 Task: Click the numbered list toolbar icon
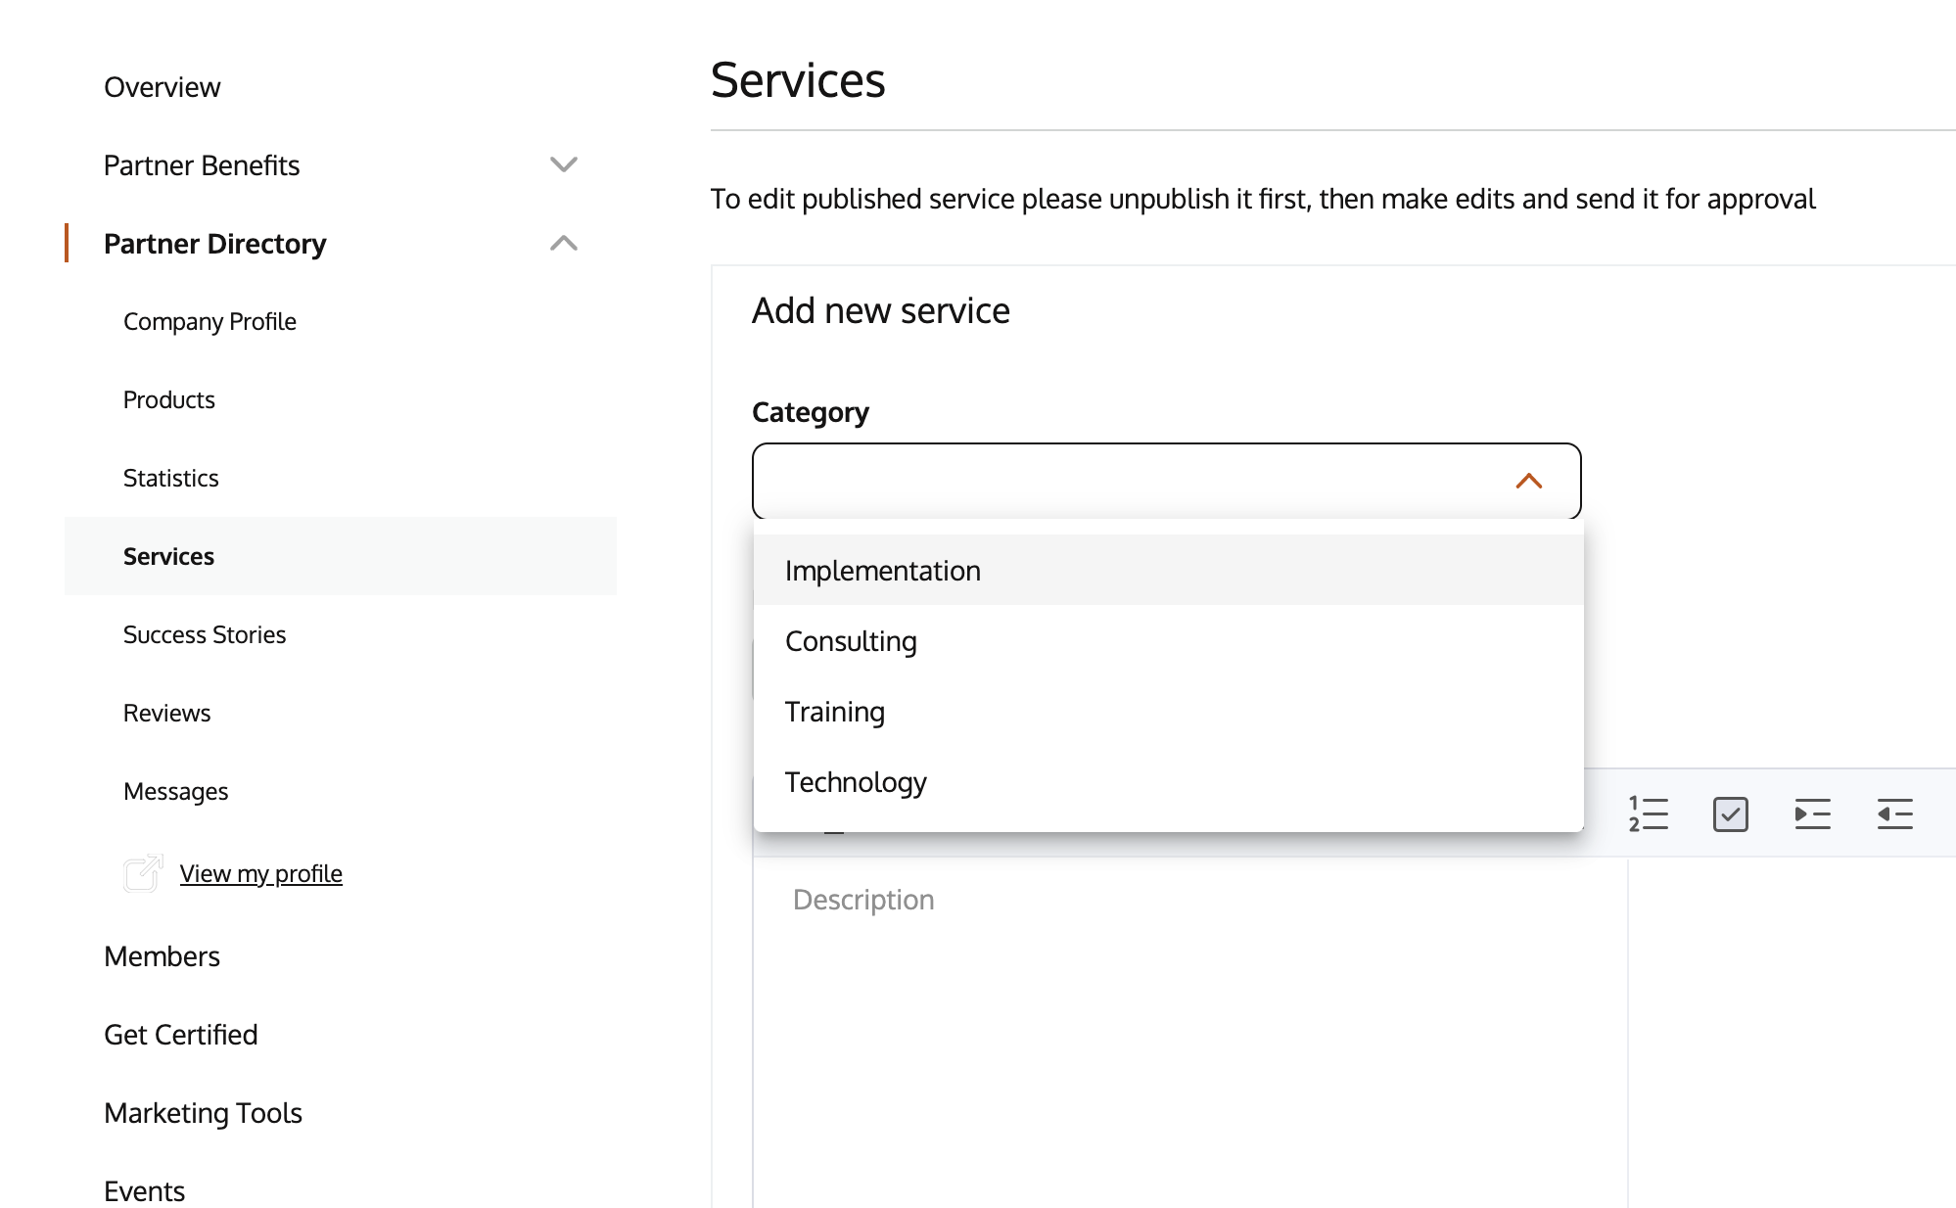click(x=1649, y=813)
